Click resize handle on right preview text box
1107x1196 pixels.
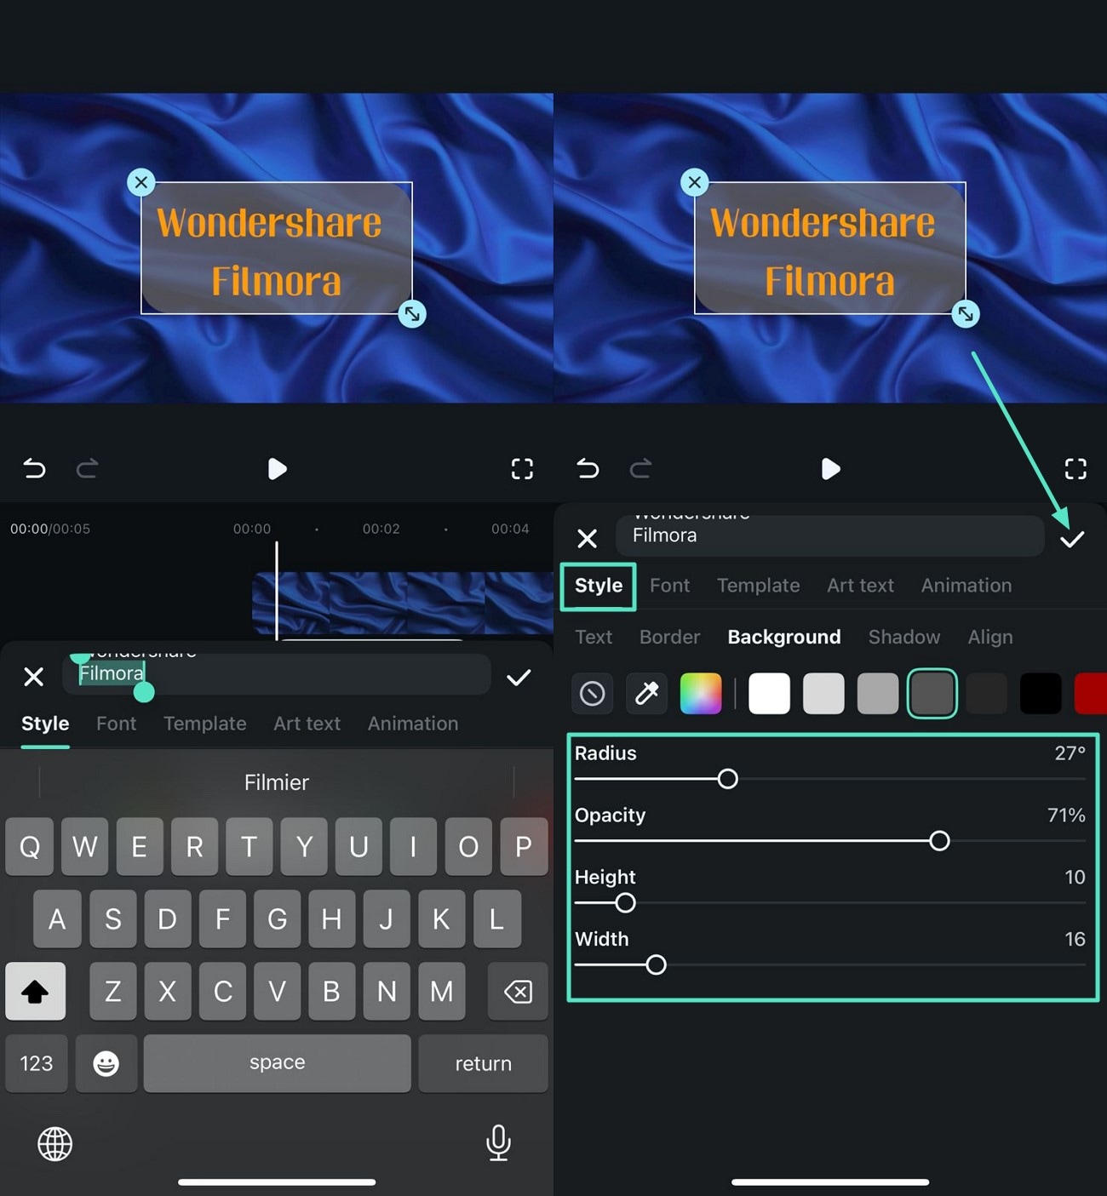pyautogui.click(x=966, y=314)
